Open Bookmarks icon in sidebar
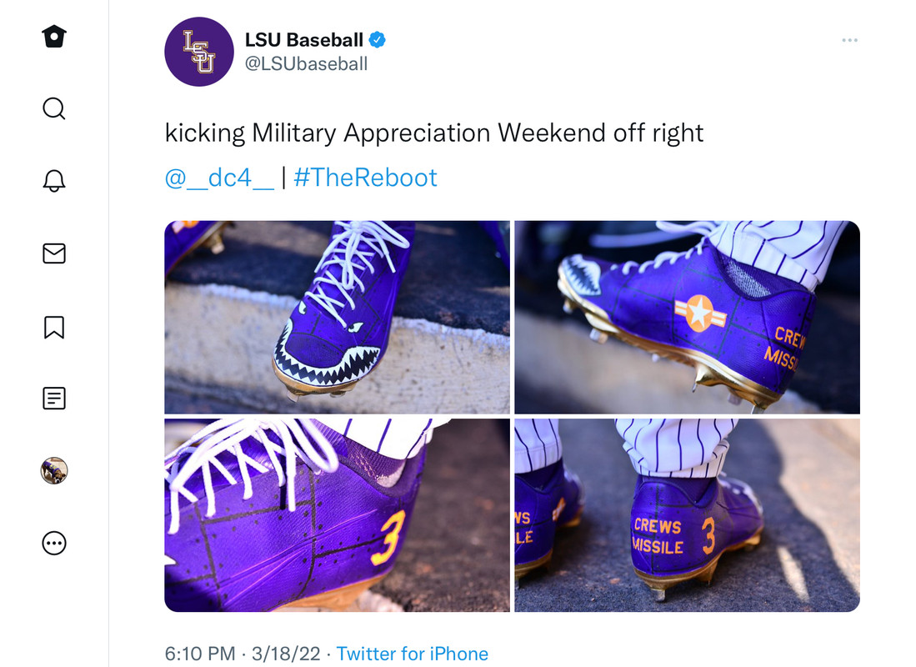Image resolution: width=916 pixels, height=667 pixels. (x=53, y=327)
